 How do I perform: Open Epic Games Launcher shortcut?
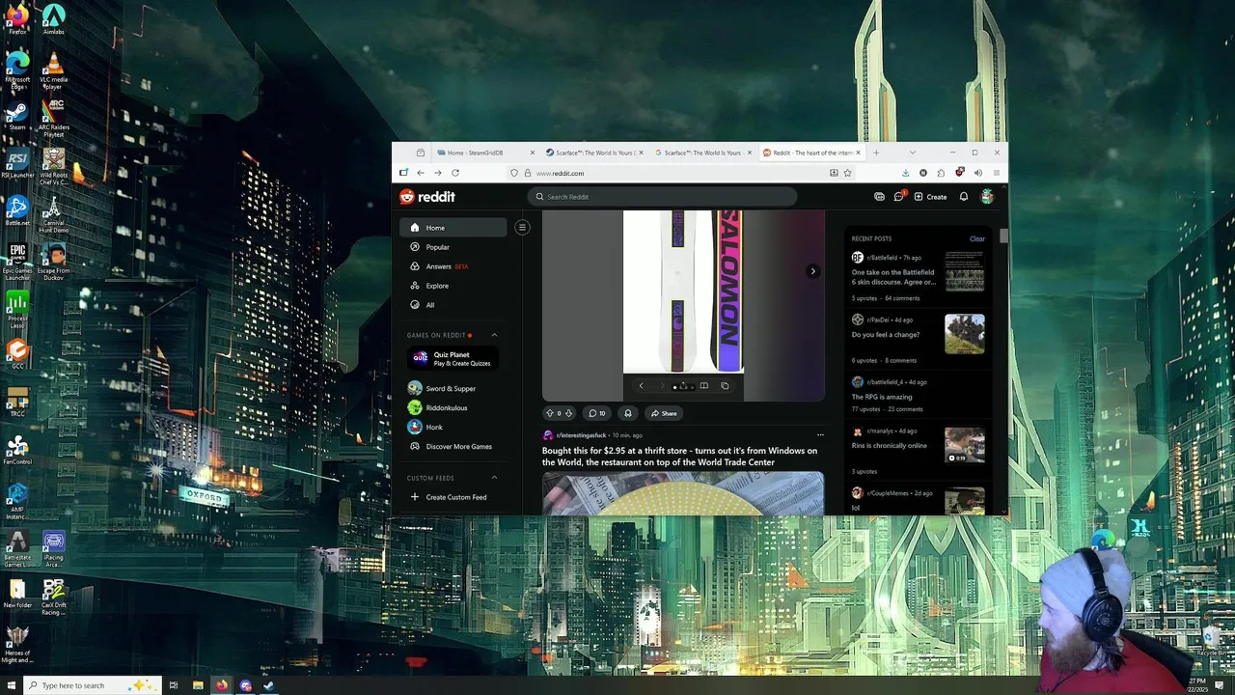(17, 261)
